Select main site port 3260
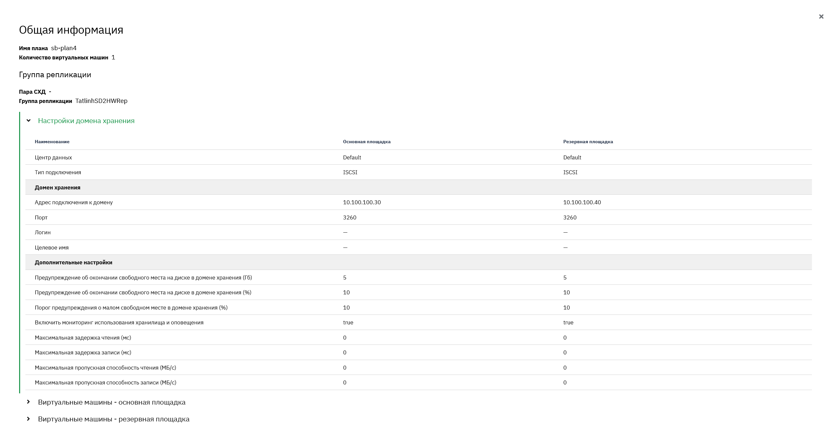The image size is (837, 429). click(349, 217)
